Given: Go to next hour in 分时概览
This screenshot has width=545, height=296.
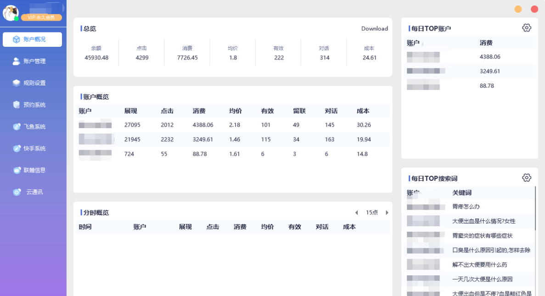Looking at the screenshot, I should (x=387, y=212).
